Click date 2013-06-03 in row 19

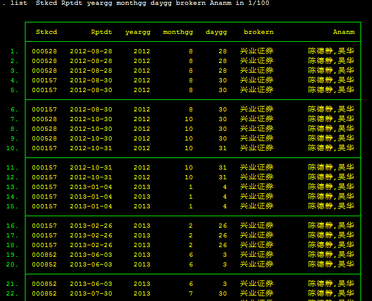tap(91, 256)
